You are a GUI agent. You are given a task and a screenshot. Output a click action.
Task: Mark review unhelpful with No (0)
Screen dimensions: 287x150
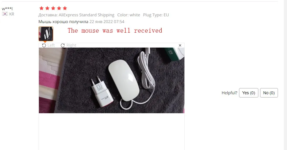click(x=269, y=93)
